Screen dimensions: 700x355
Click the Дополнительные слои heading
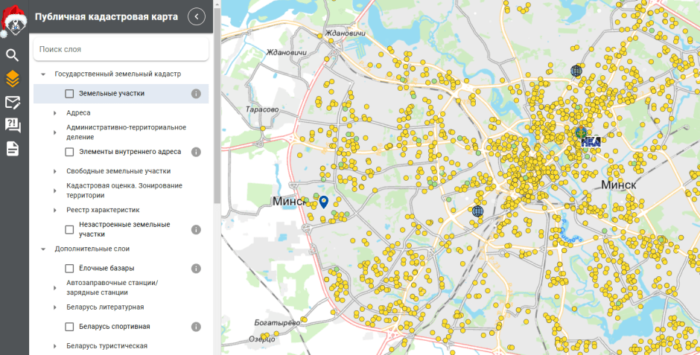point(92,249)
